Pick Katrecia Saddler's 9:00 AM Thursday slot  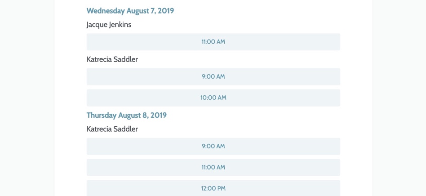click(213, 146)
